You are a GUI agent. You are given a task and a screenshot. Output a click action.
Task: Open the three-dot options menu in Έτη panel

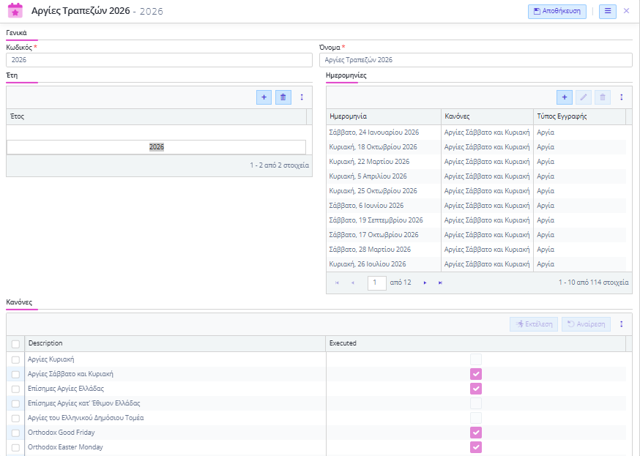[x=302, y=97]
